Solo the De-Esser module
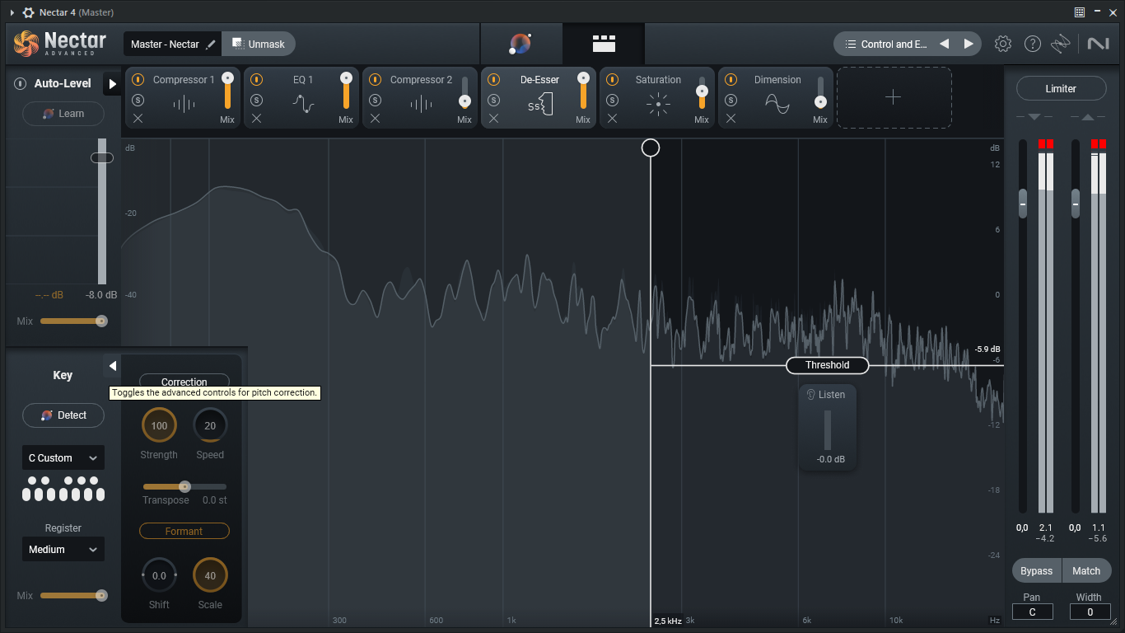The height and width of the screenshot is (633, 1125). pos(493,100)
